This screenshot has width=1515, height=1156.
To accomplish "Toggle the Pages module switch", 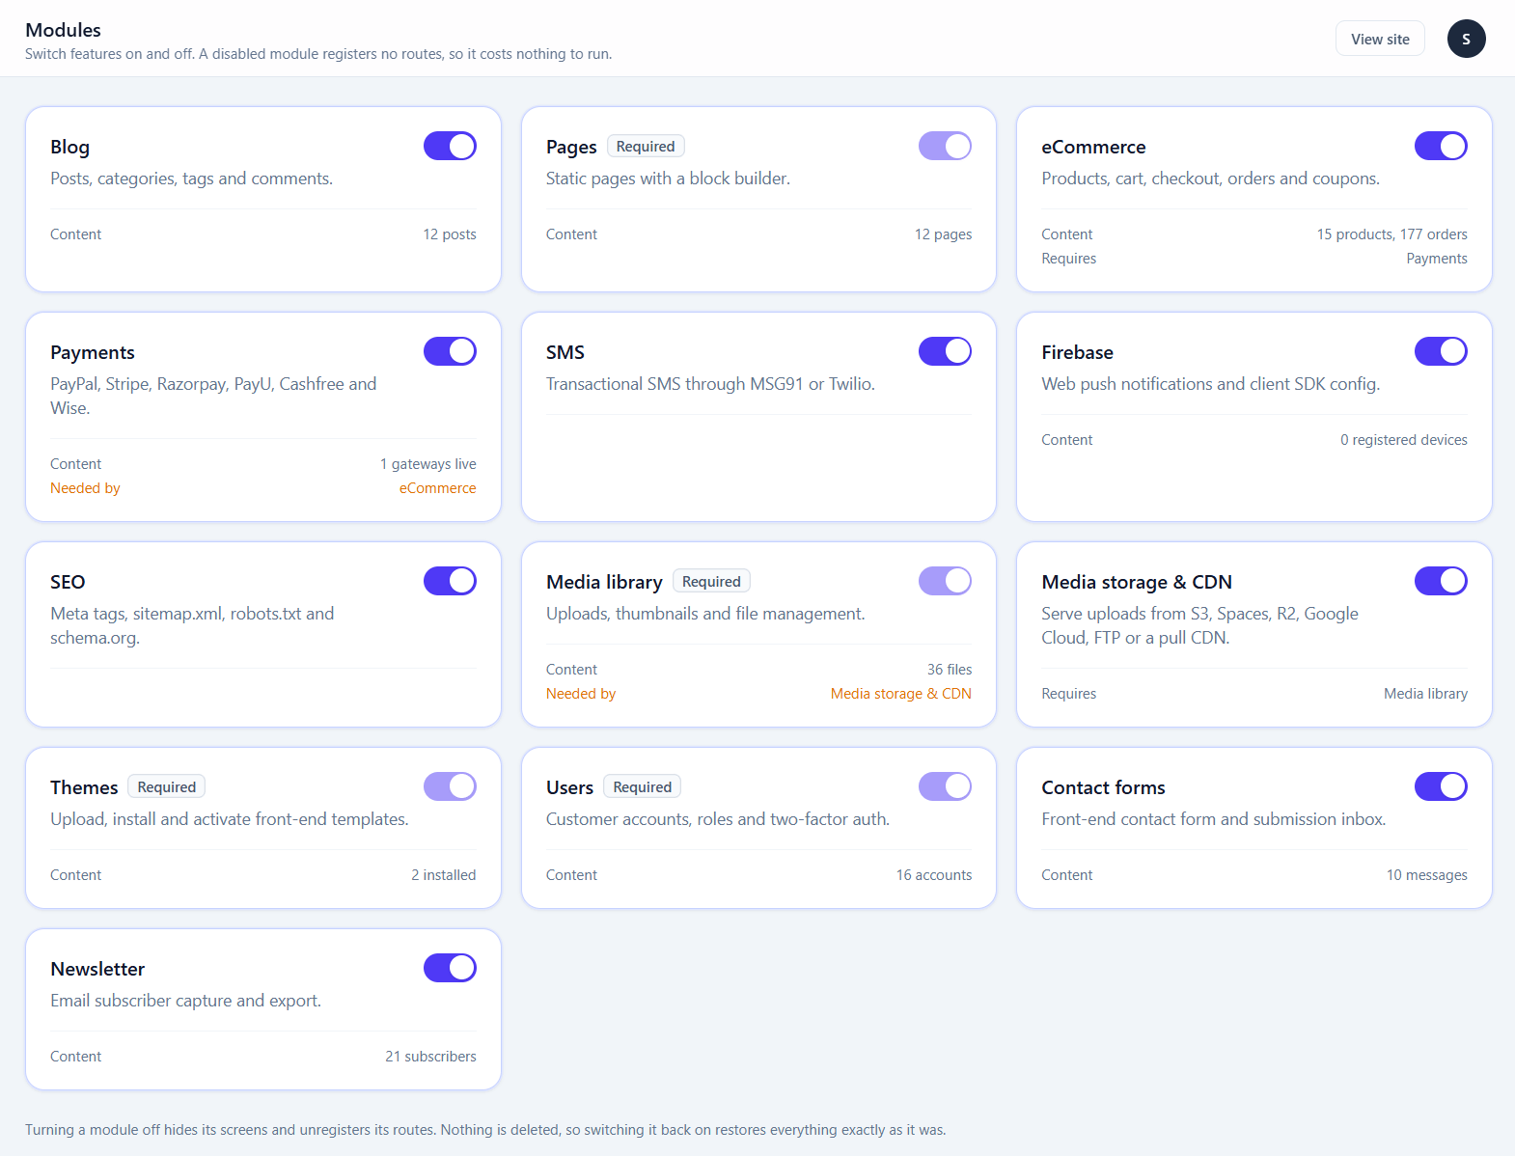I will point(945,146).
